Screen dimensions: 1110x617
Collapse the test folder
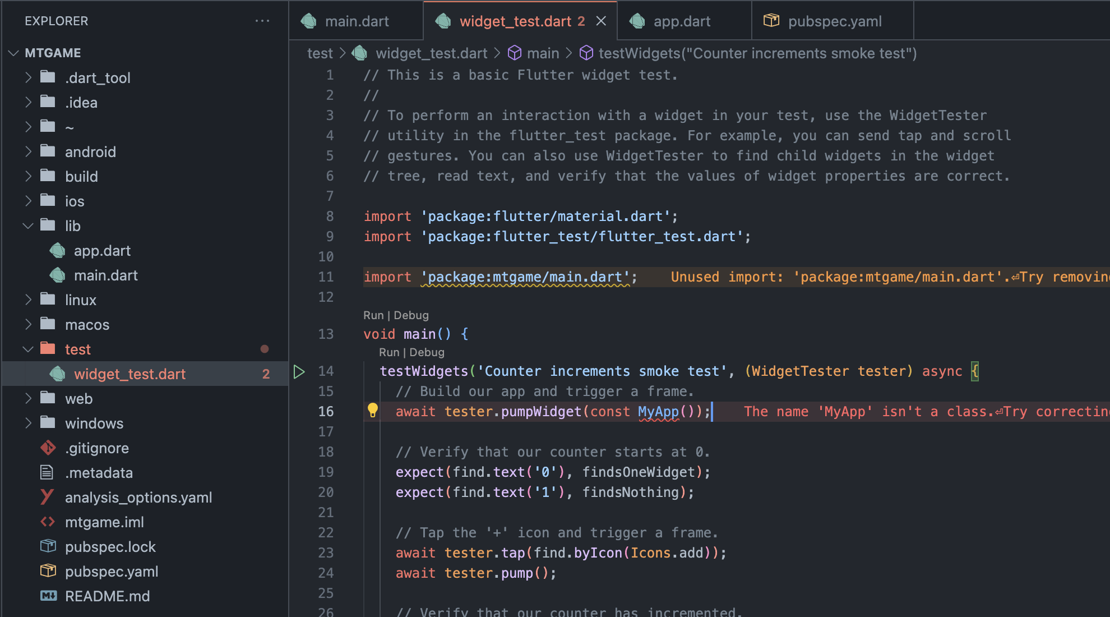(x=28, y=349)
